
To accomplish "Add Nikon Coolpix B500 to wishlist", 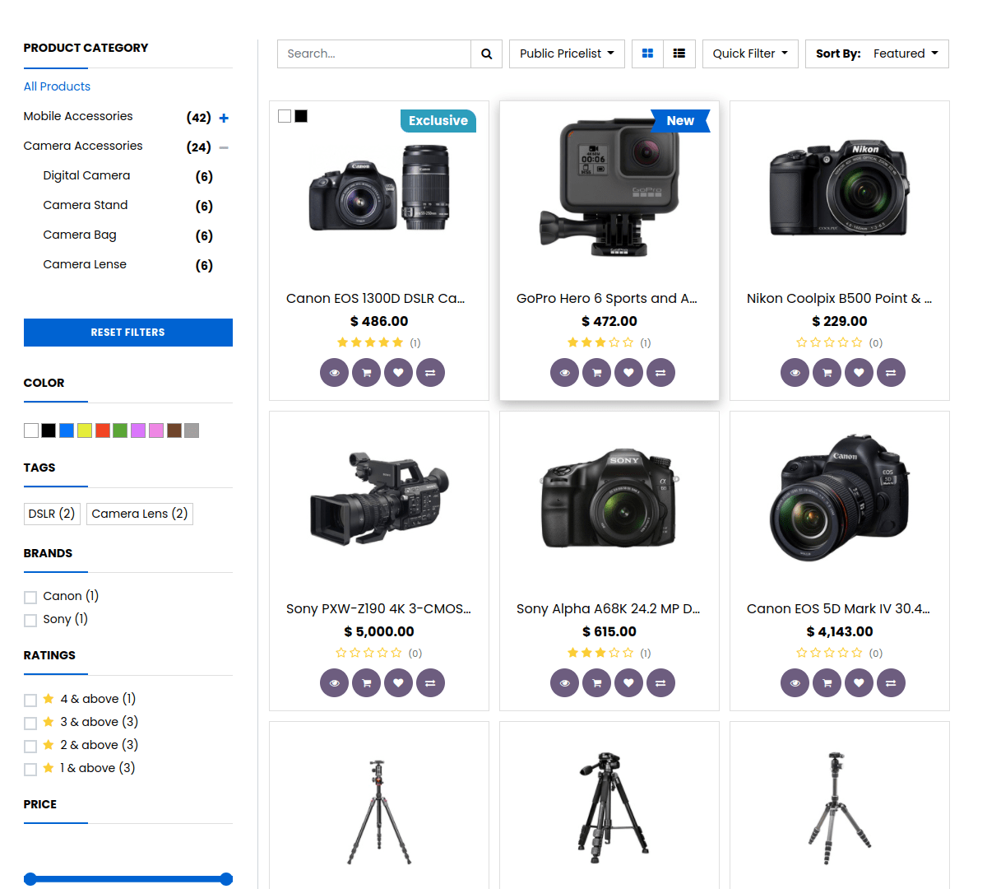I will (x=859, y=372).
